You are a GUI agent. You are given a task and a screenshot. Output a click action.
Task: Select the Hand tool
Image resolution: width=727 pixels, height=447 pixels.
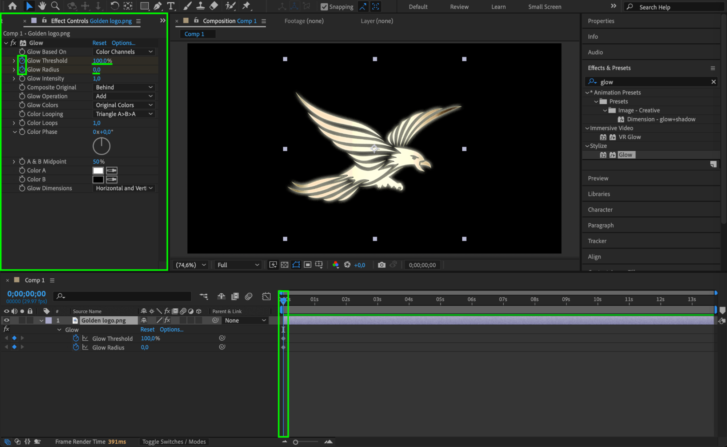tap(42, 6)
